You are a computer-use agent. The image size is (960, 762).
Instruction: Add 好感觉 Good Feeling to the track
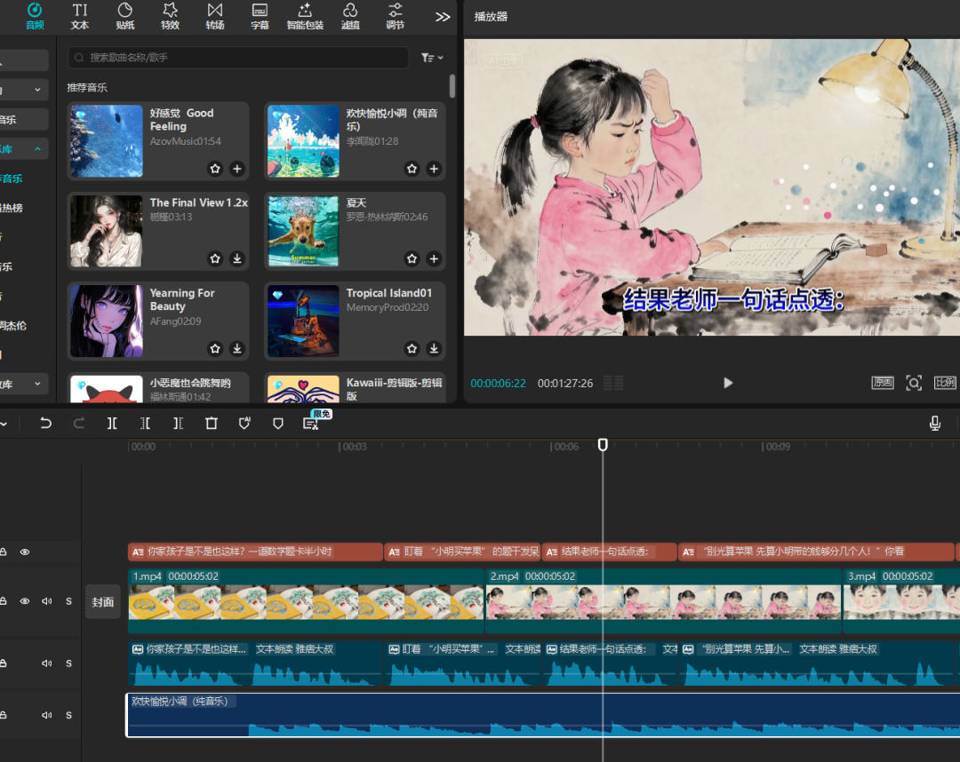(237, 169)
